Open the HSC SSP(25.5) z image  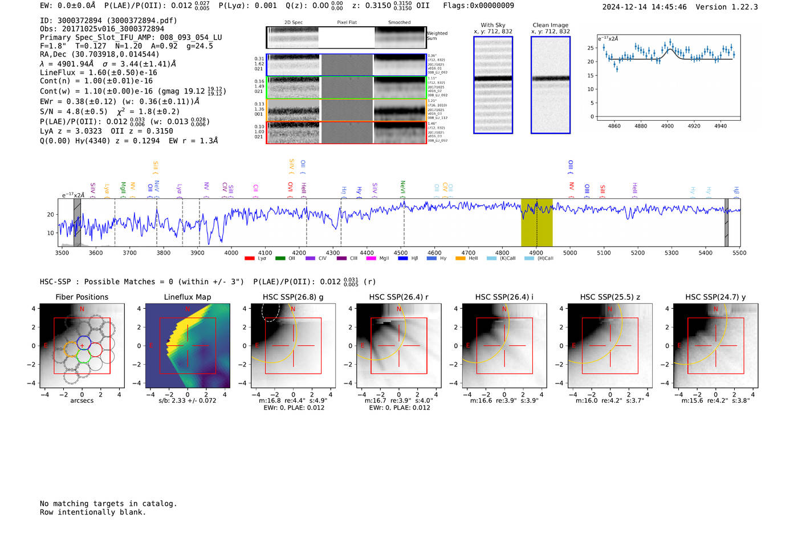610,346
